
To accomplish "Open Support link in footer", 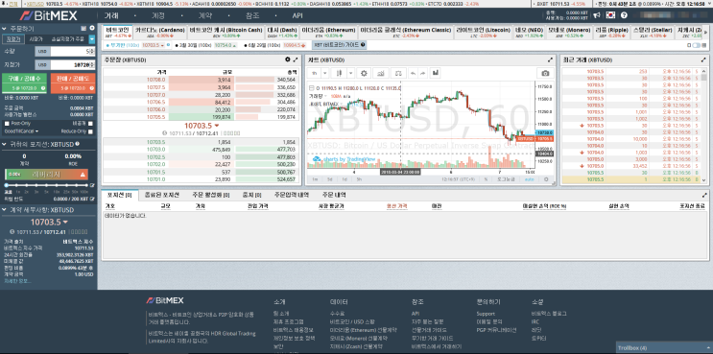I will point(486,314).
